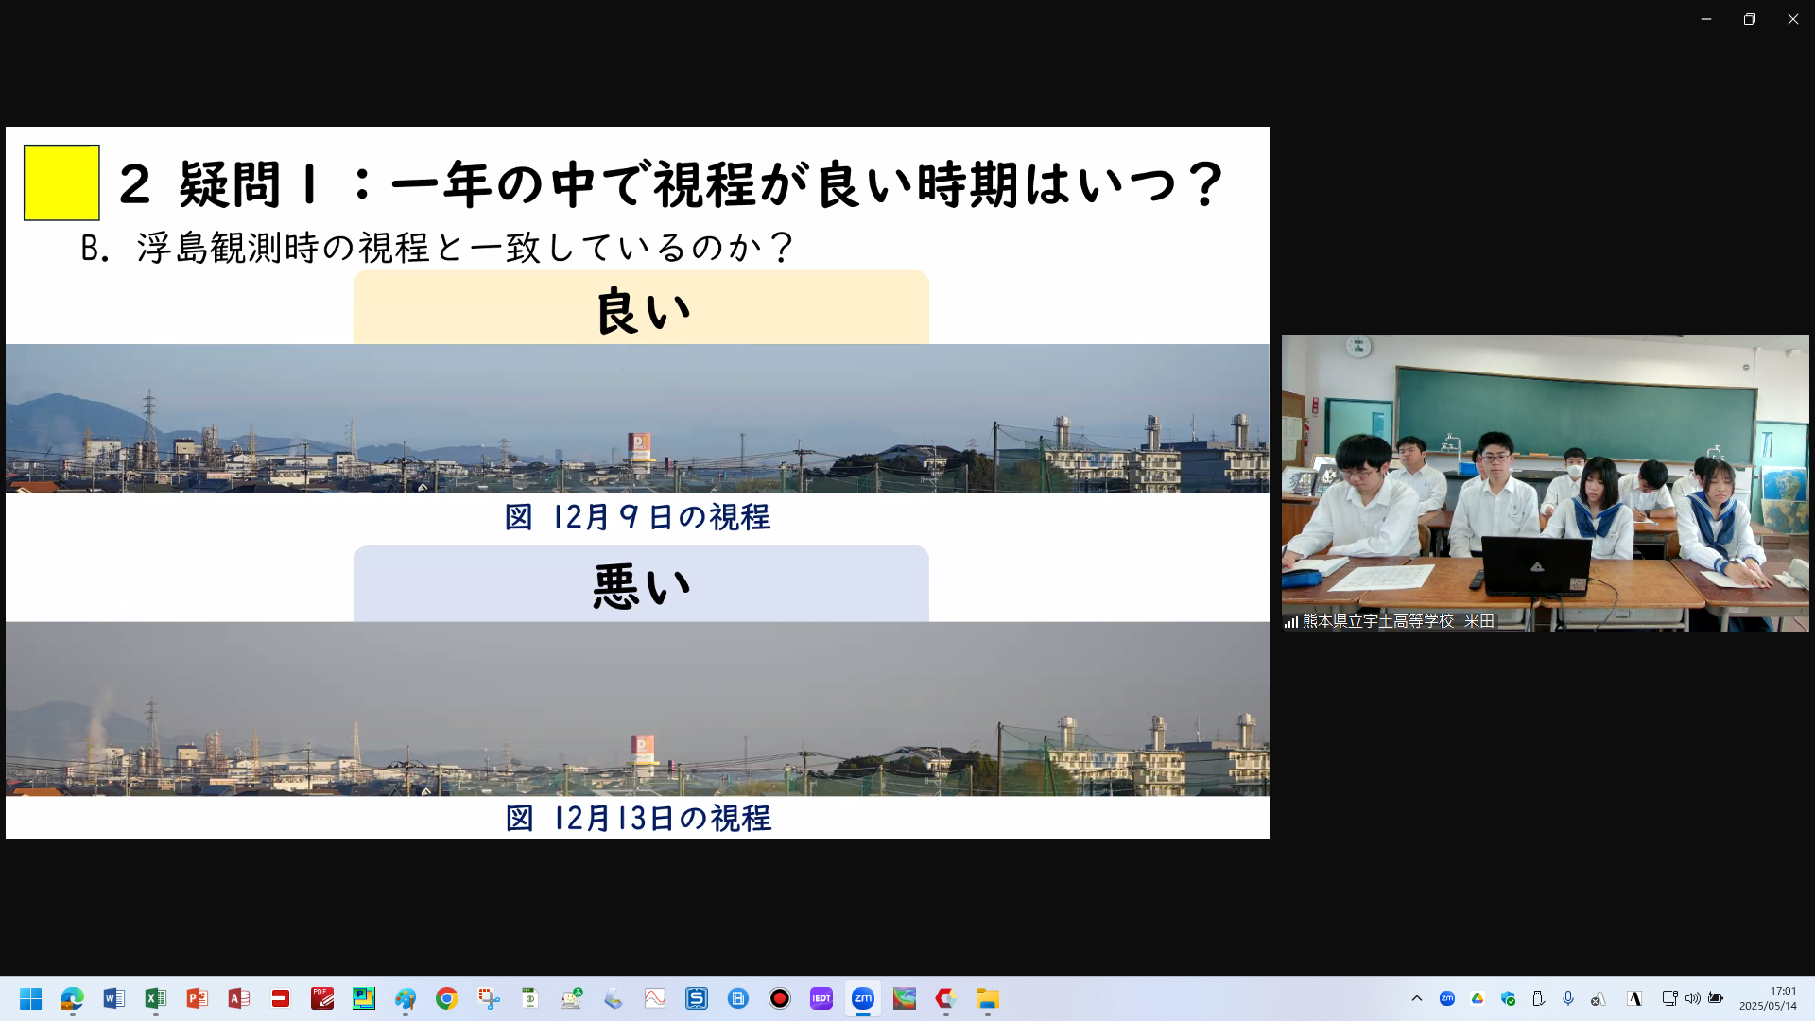Show hidden system tray icons

coord(1417,998)
